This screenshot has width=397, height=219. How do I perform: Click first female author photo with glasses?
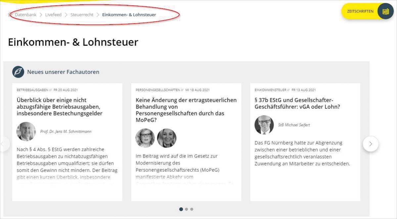(x=145, y=138)
